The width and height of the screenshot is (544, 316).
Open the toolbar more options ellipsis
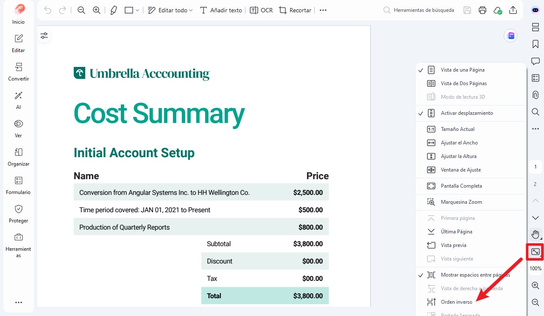pyautogui.click(x=323, y=10)
